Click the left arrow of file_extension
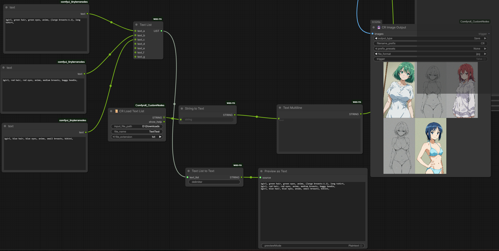Screen dimensions: 499x251 (x=113, y=137)
